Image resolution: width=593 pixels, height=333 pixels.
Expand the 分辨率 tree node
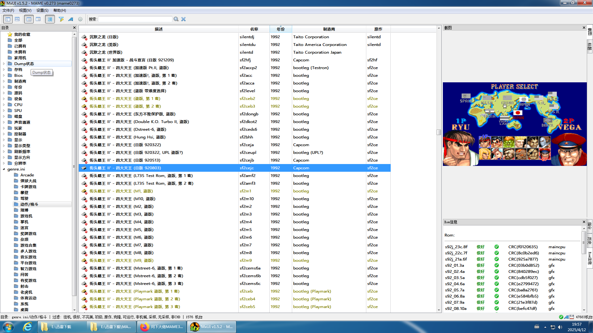coord(4,163)
